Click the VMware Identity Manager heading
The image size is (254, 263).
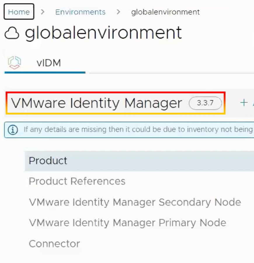96,103
